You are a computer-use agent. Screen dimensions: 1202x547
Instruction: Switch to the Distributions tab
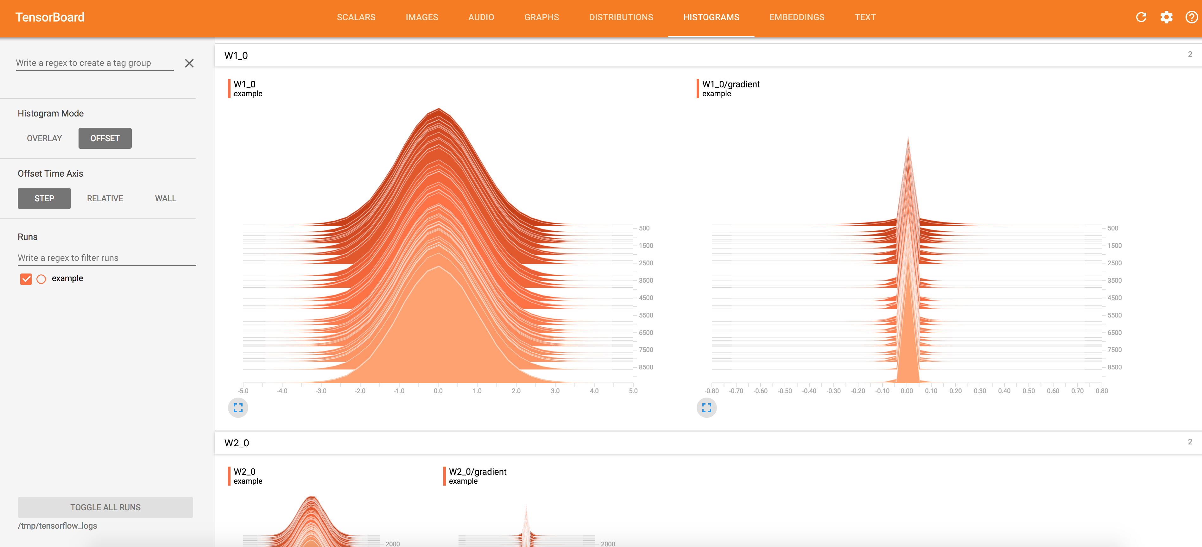pyautogui.click(x=621, y=17)
